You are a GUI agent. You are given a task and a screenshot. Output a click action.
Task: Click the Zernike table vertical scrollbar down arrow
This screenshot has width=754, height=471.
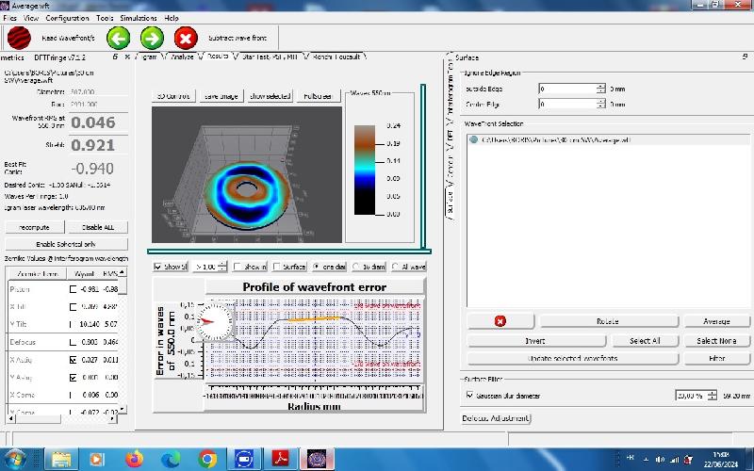click(x=123, y=409)
